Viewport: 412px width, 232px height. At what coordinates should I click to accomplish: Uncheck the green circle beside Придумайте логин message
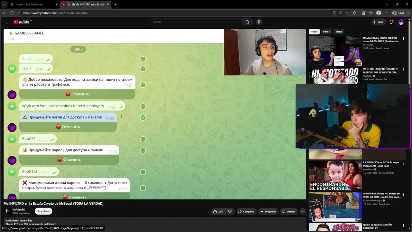(143, 118)
